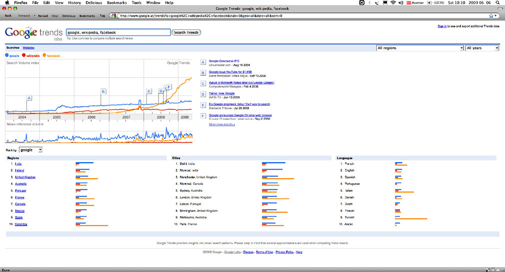Click into the search terms input field
This screenshot has width=505, height=272.
tap(118, 32)
